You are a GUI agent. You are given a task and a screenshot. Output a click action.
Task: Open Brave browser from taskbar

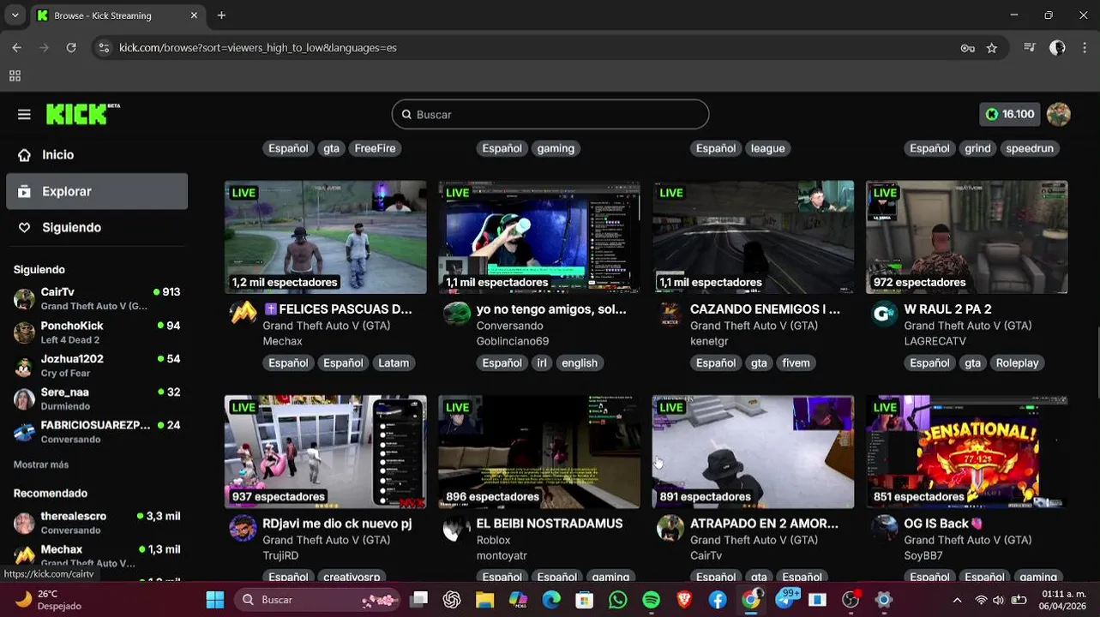point(684,600)
